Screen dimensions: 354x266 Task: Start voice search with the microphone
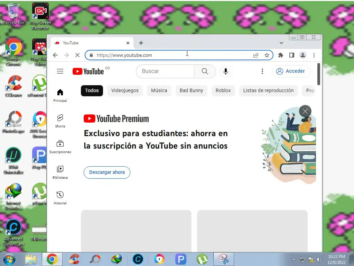(225, 71)
